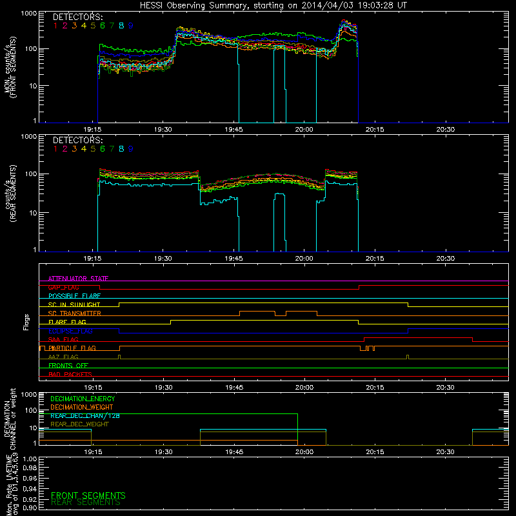This screenshot has height=516, width=516.
Task: Click 20:30 tick label under rear segments plot
Action: (445, 259)
